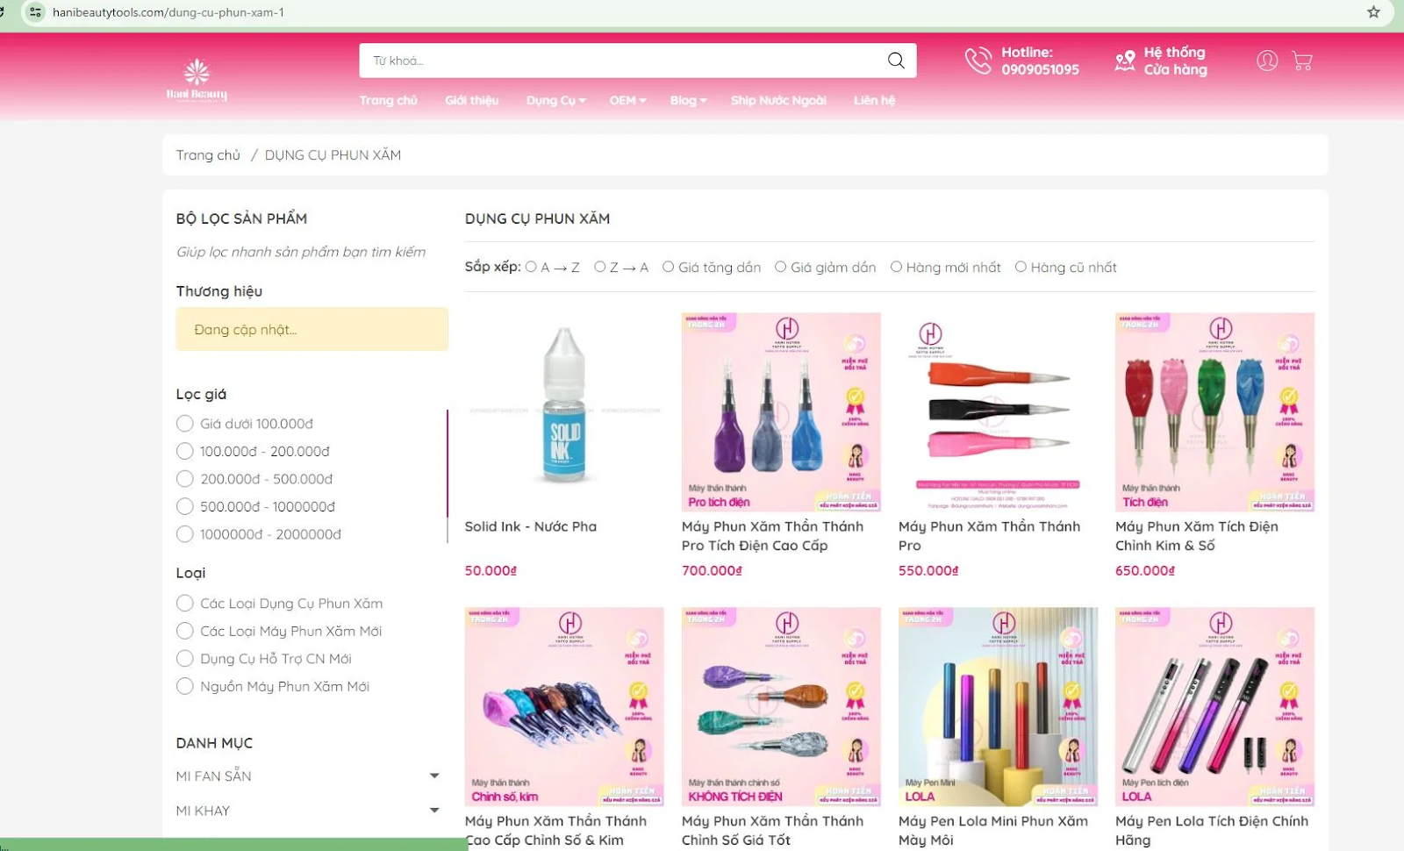Expand the Dụng Cụ menu dropdown
Screen dimensions: 1404x851
pos(555,100)
